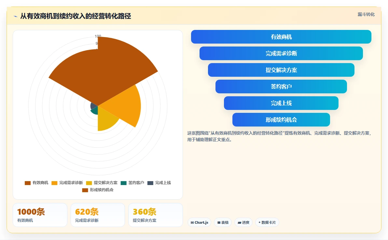Click the 数据卡片 tag chip
Viewport: 388px width, 240px height.
(x=267, y=222)
